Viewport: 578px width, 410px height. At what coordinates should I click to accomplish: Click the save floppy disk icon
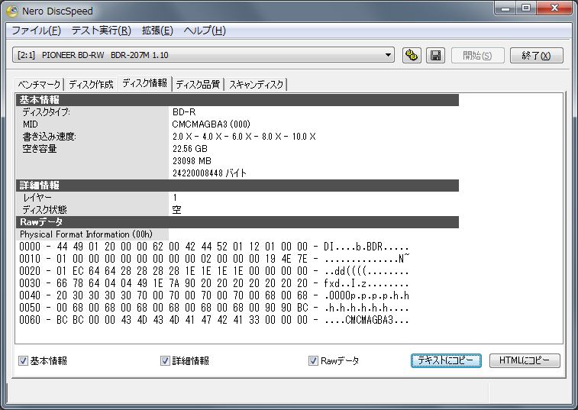435,56
